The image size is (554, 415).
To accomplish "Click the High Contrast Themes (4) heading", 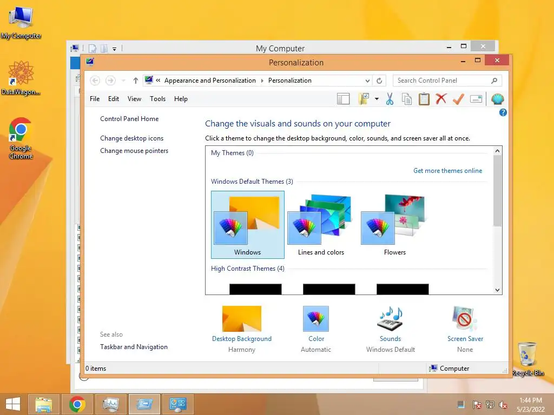I will [x=248, y=269].
